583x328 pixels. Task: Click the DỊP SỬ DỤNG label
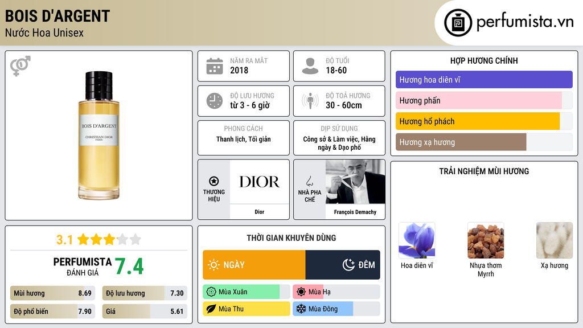[x=339, y=128]
